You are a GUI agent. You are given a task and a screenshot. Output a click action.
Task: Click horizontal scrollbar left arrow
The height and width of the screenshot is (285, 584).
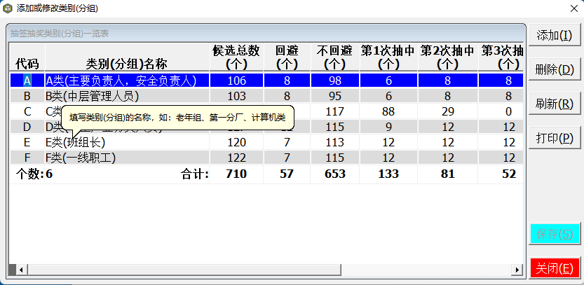[x=21, y=270]
